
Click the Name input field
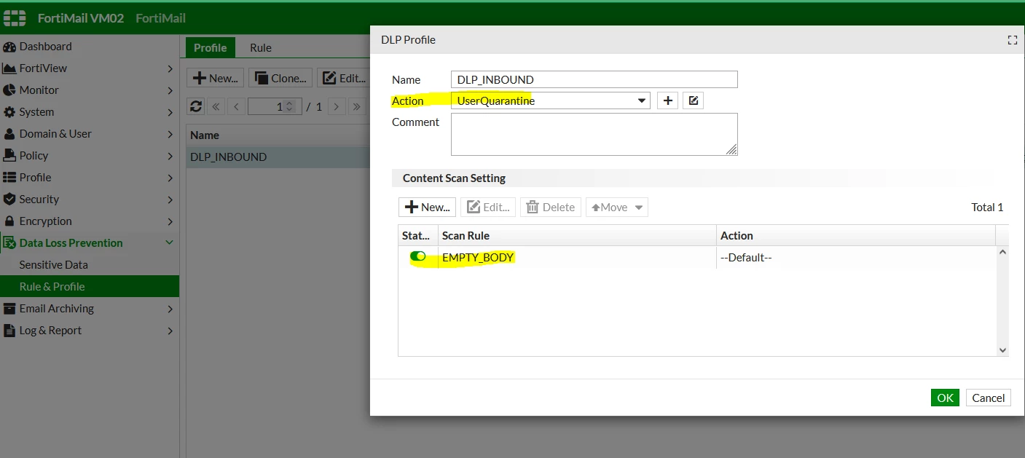click(x=594, y=79)
